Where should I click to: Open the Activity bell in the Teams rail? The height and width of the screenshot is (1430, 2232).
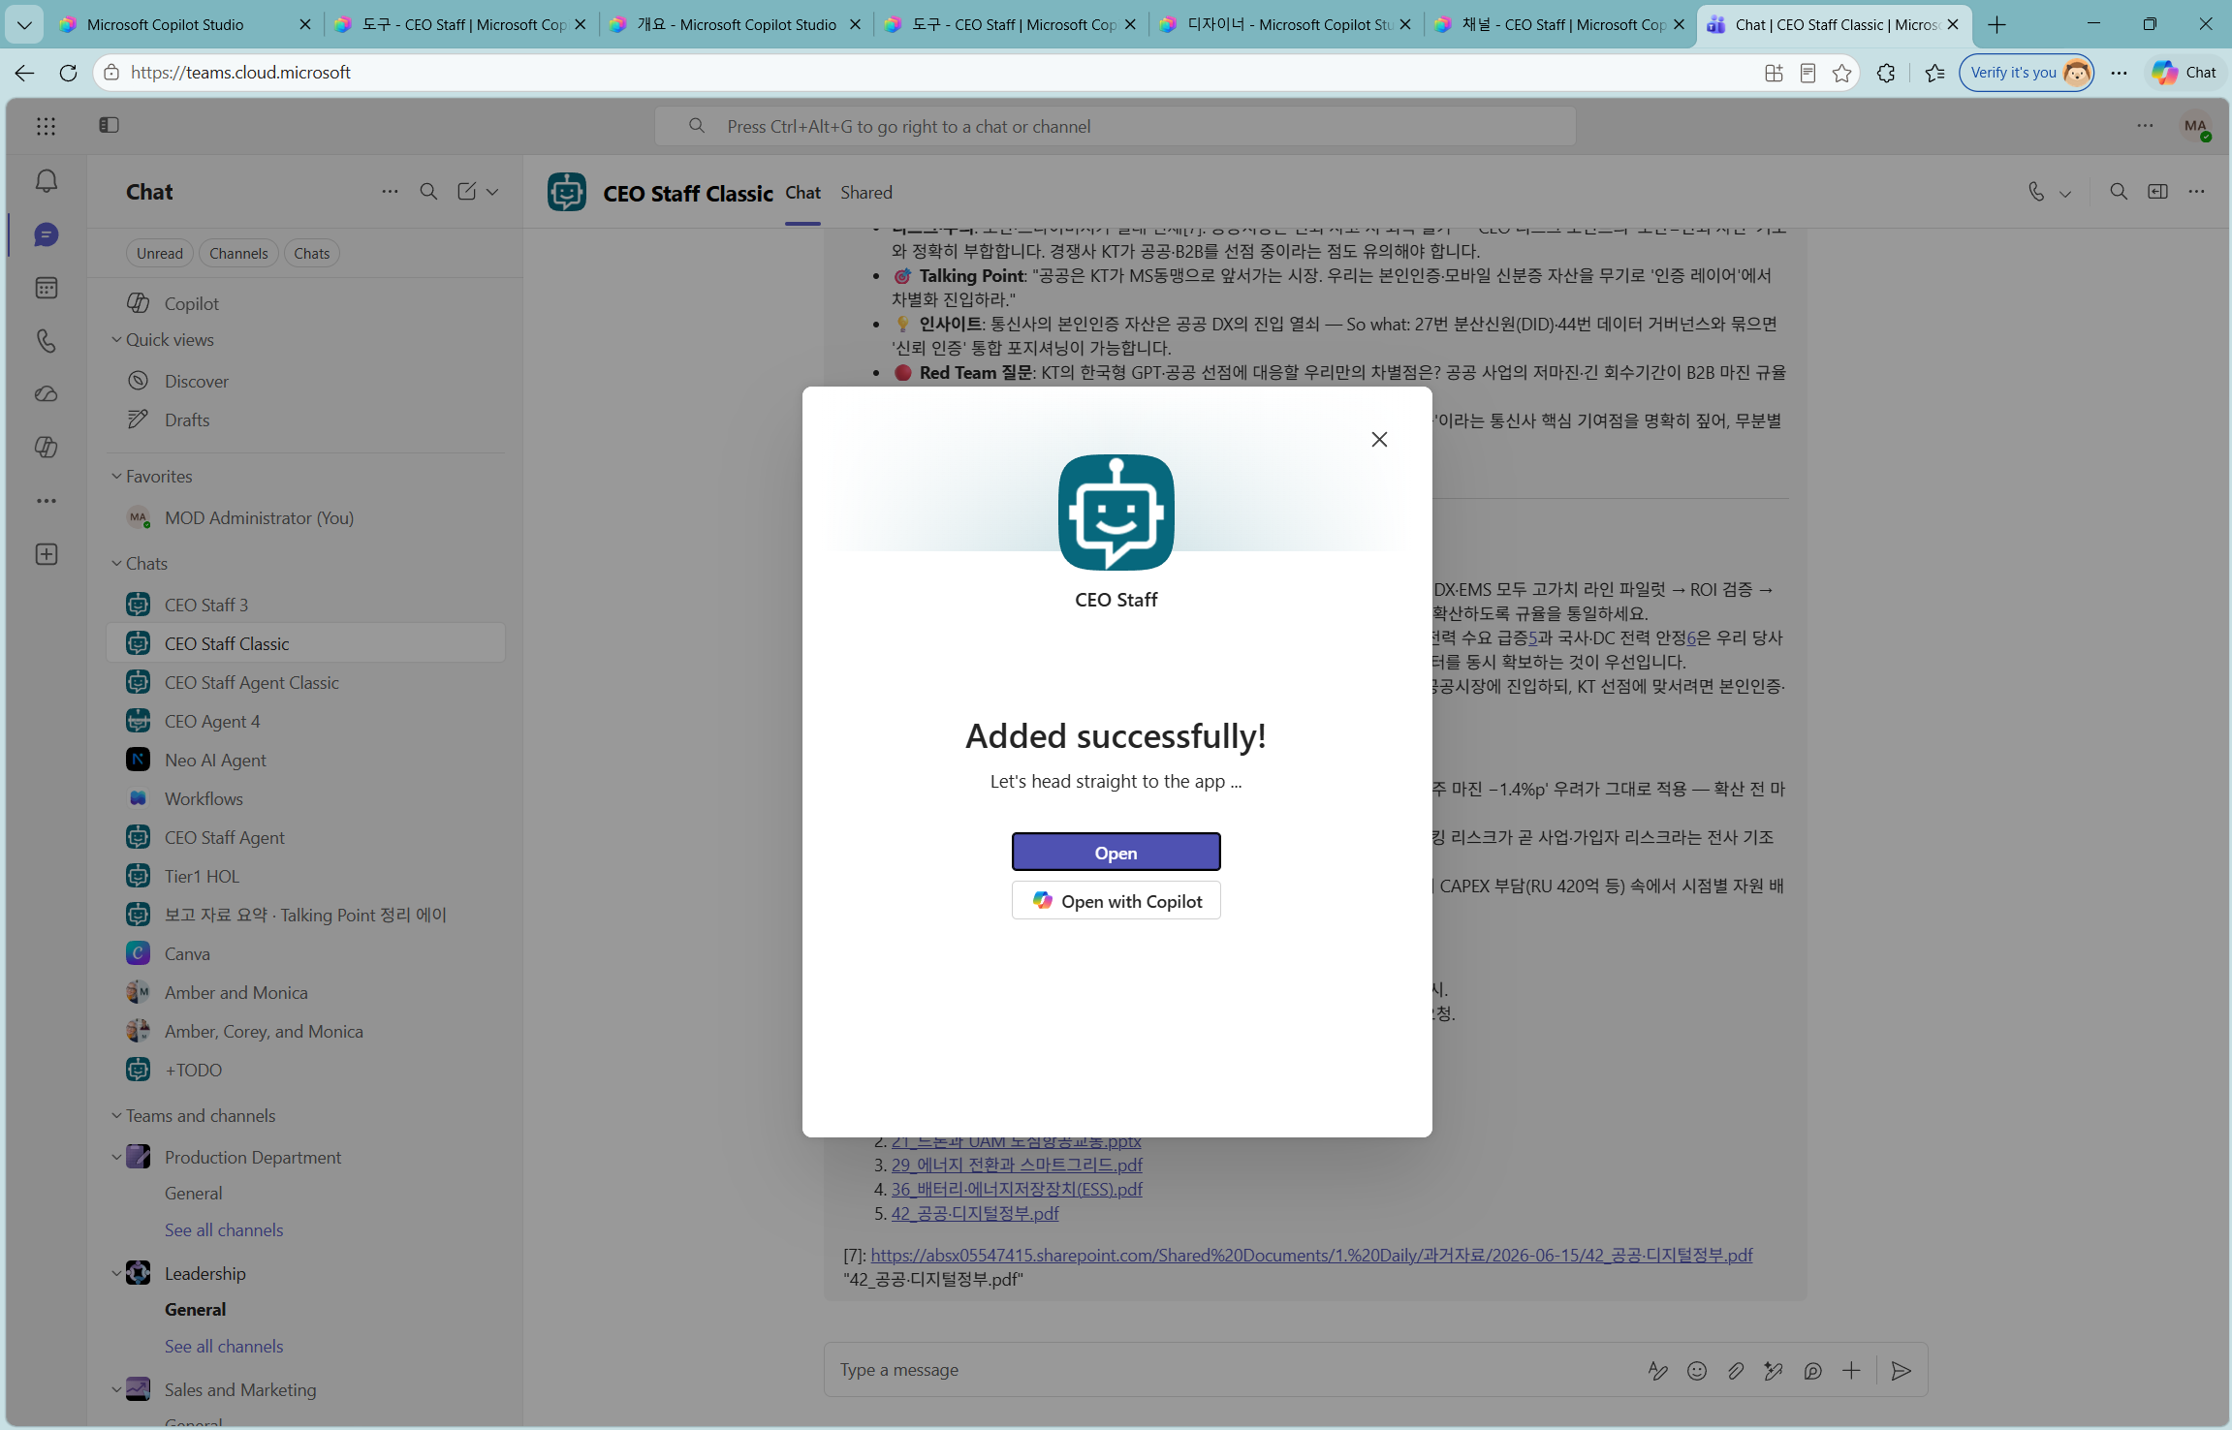click(47, 181)
